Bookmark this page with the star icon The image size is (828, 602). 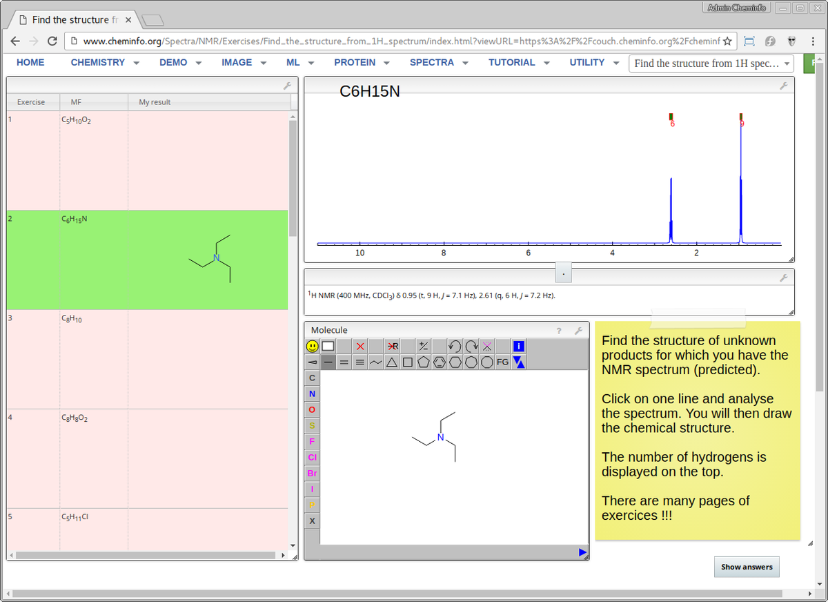click(x=727, y=41)
